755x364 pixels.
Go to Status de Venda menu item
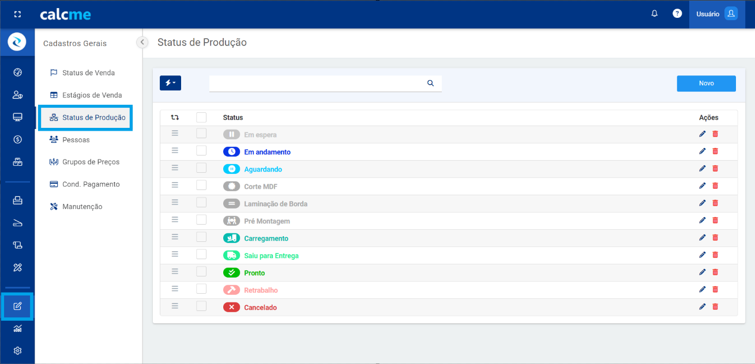tap(88, 73)
